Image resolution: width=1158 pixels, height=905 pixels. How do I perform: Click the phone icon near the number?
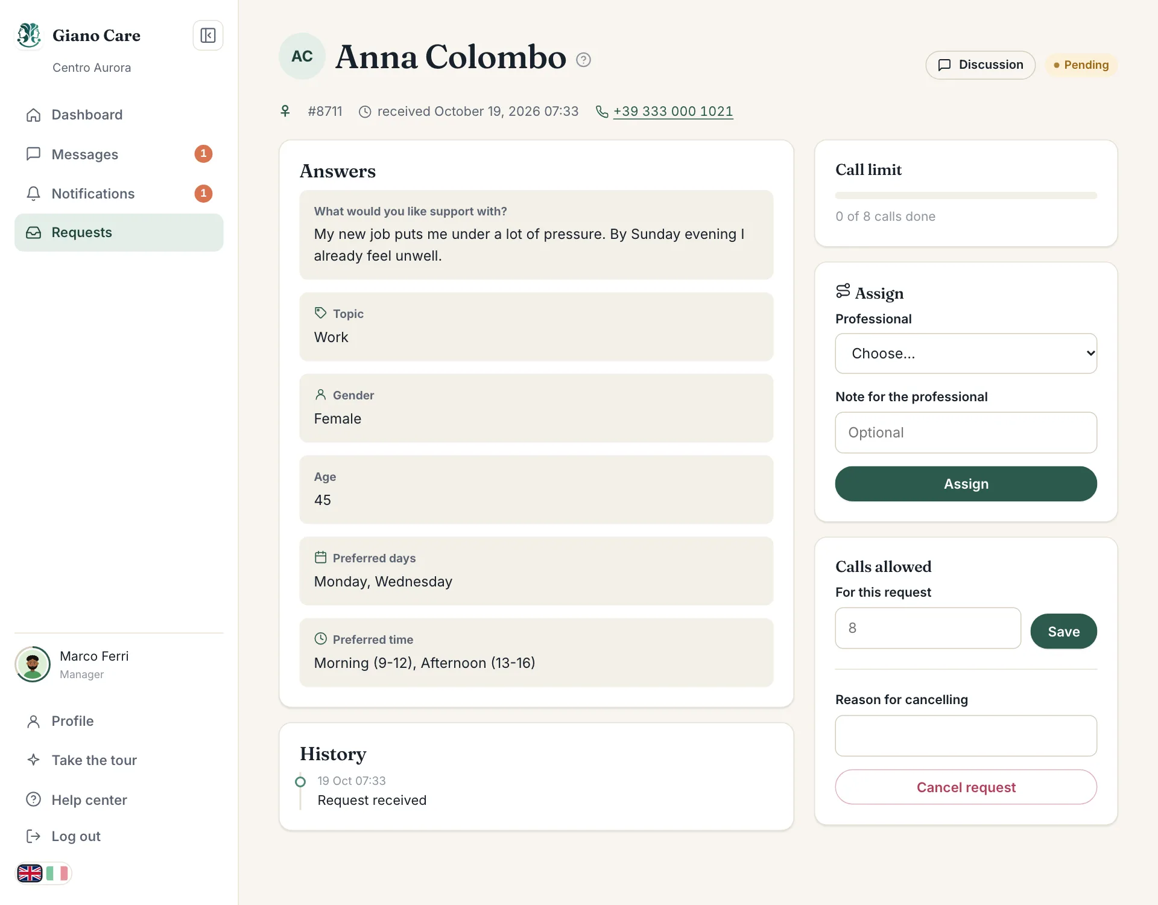pyautogui.click(x=602, y=112)
